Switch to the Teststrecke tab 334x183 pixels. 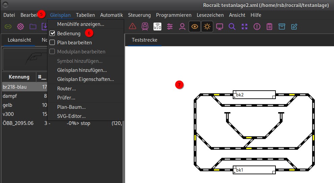click(144, 40)
